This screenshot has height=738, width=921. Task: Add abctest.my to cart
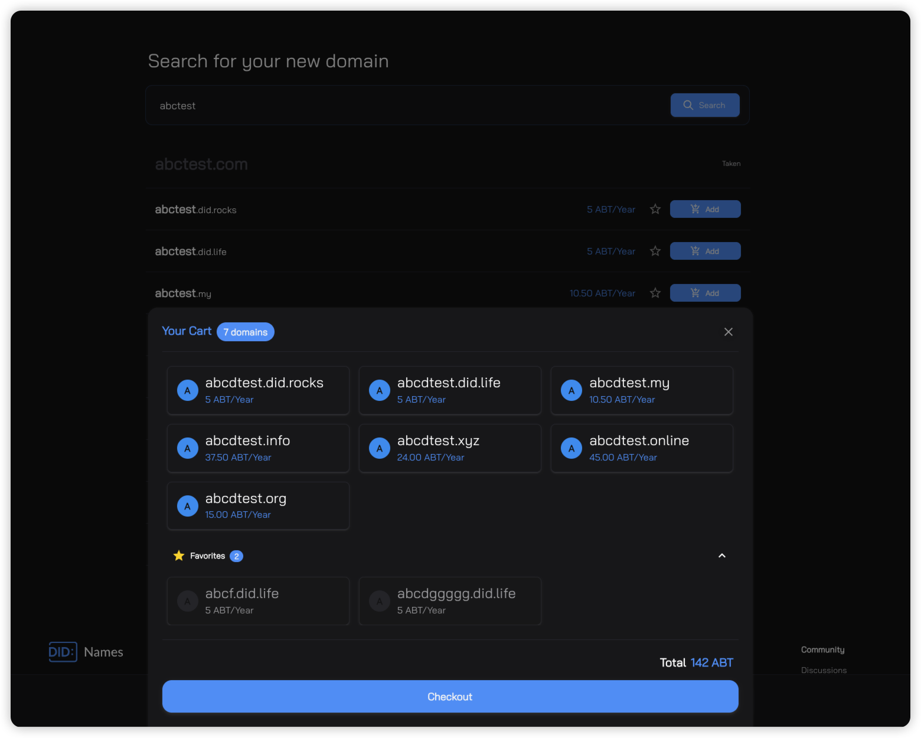(705, 293)
